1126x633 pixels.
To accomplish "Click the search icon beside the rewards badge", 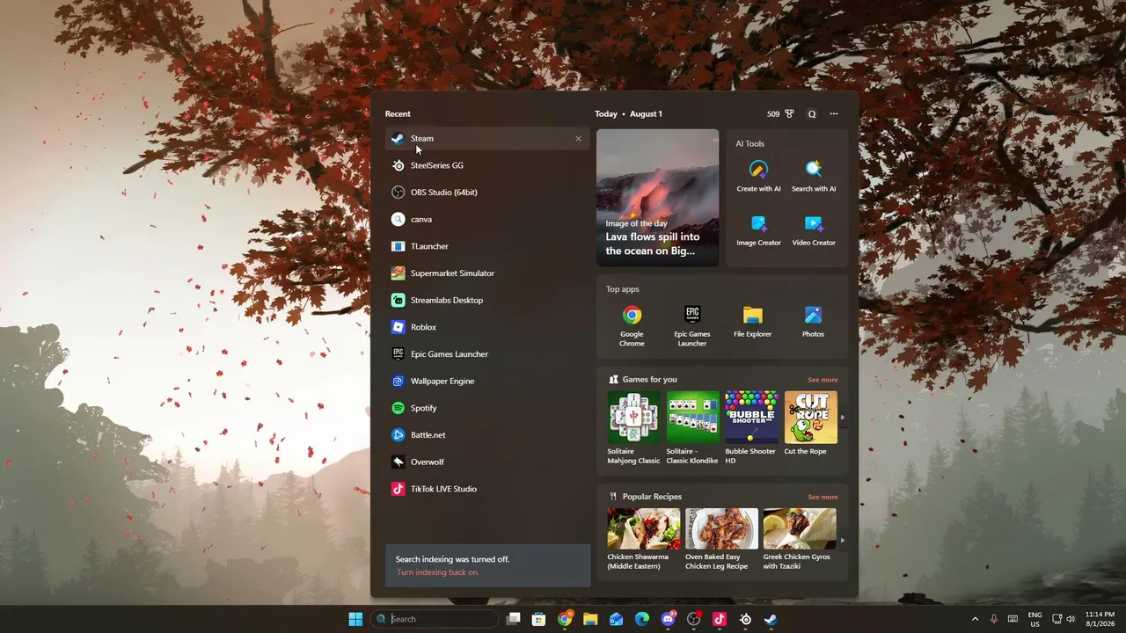I will point(812,114).
